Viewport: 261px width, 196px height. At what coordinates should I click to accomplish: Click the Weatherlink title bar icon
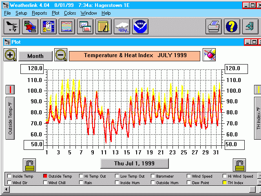(5, 5)
